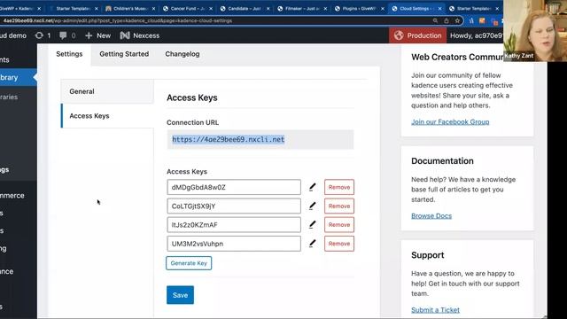Click the red Production environment indicator
The width and height of the screenshot is (567, 319).
[x=417, y=35]
